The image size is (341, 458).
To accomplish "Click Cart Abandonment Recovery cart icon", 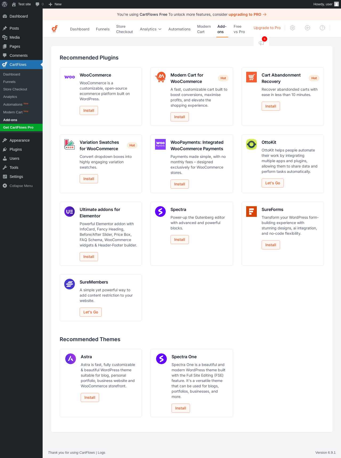I will [251, 77].
